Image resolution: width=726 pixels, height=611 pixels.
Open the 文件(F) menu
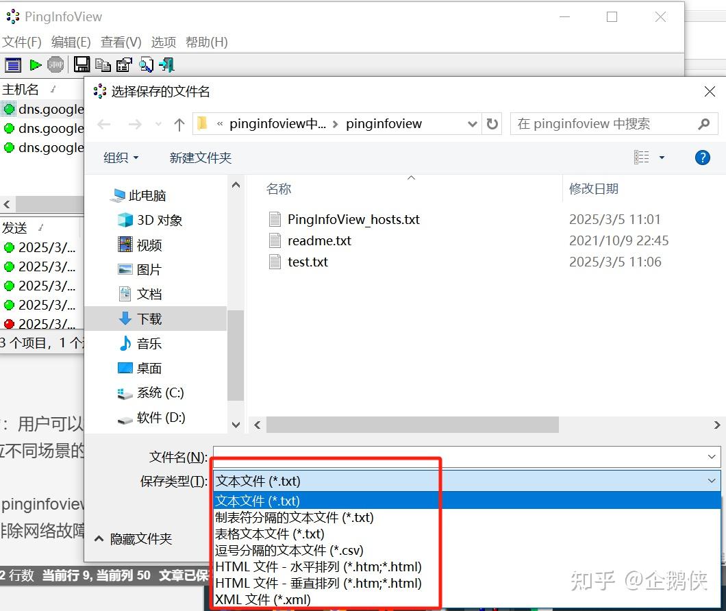click(x=23, y=42)
